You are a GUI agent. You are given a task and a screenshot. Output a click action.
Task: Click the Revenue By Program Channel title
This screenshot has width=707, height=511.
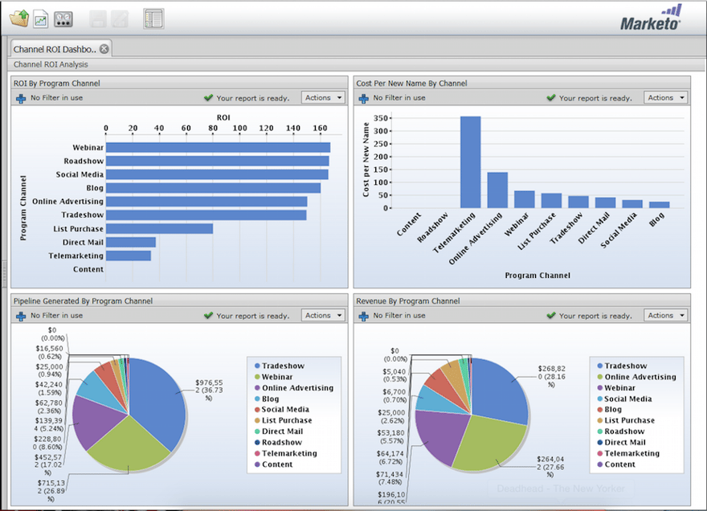[408, 300]
